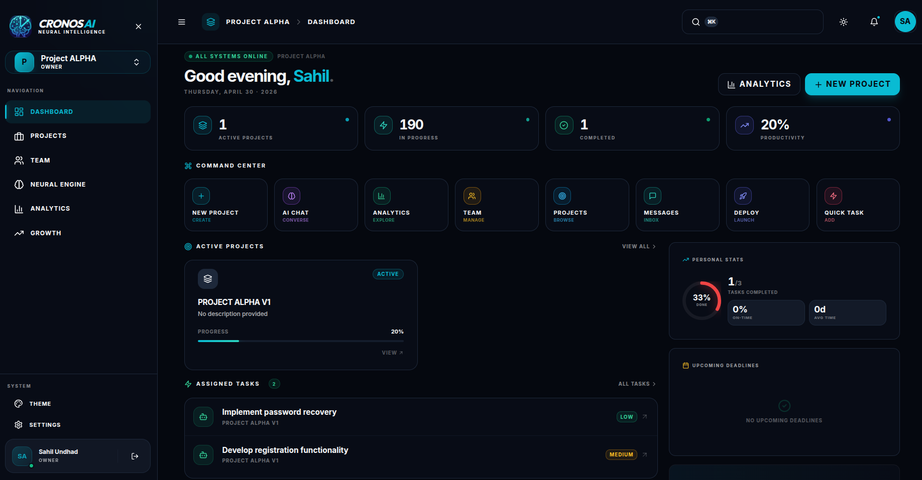The image size is (922, 480).
Task: Open notifications bell
Action: (x=874, y=22)
